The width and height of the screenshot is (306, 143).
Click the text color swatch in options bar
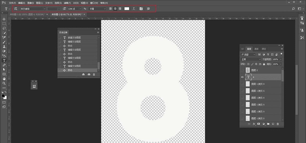point(127,9)
